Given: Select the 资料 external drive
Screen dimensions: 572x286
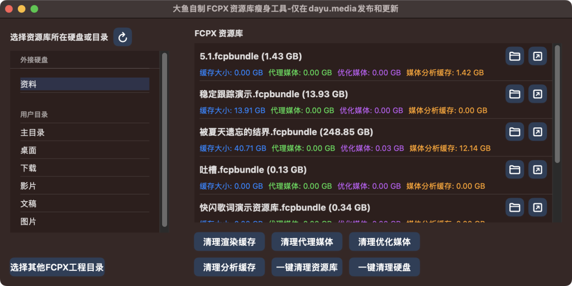Looking at the screenshot, I should pyautogui.click(x=85, y=84).
